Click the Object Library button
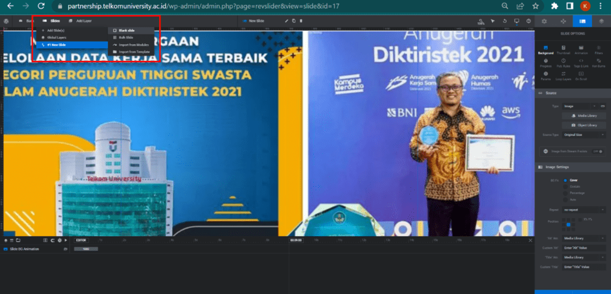 click(584, 125)
